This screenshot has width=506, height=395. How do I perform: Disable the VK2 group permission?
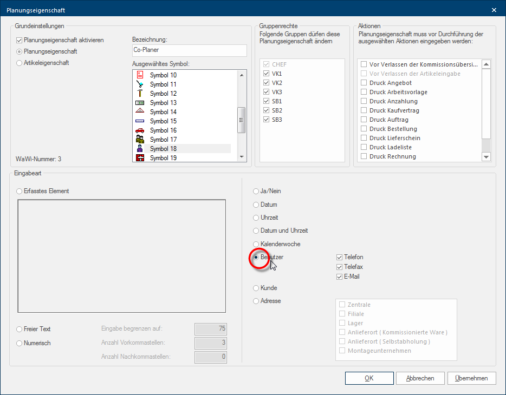[266, 83]
